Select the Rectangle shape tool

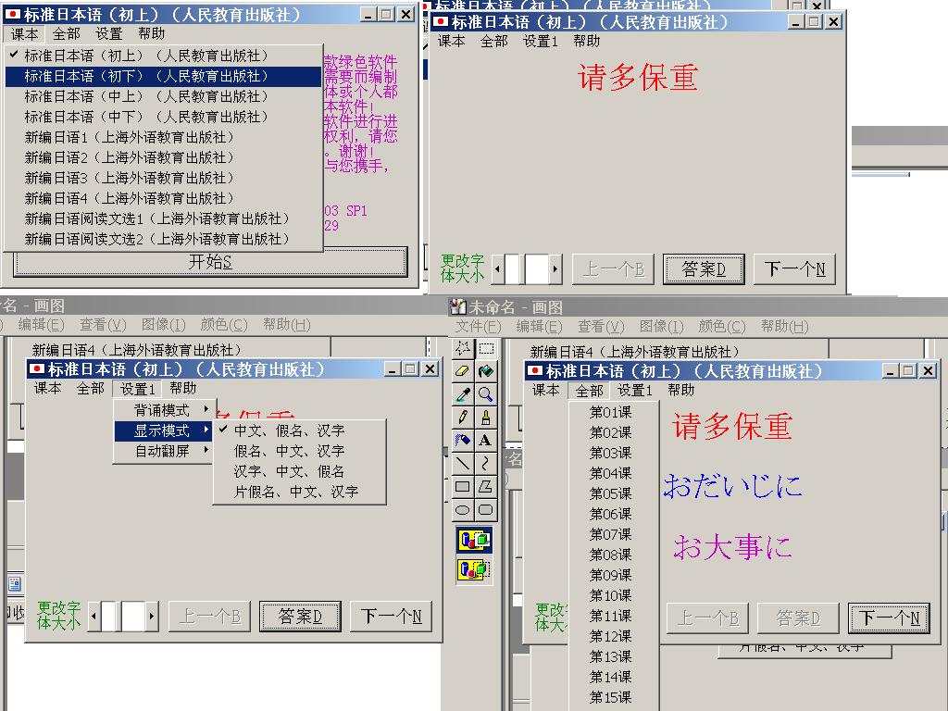[x=463, y=486]
